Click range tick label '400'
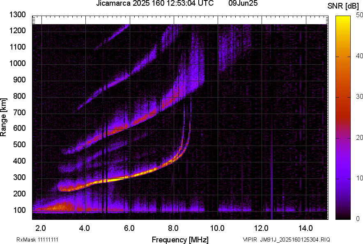Screen dimensions: 363x244 click(x=19, y=161)
